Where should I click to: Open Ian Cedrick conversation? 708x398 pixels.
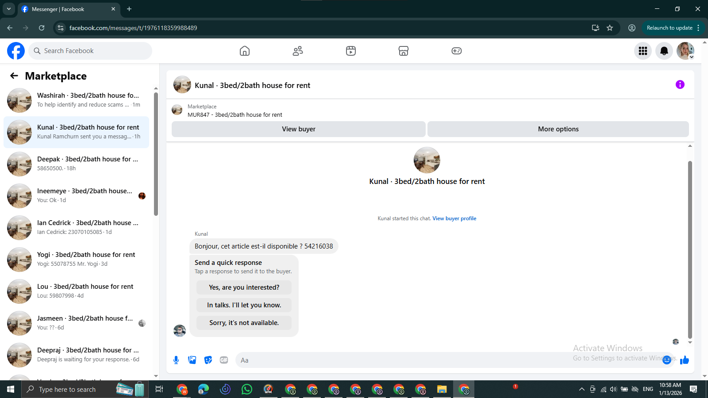click(x=76, y=228)
